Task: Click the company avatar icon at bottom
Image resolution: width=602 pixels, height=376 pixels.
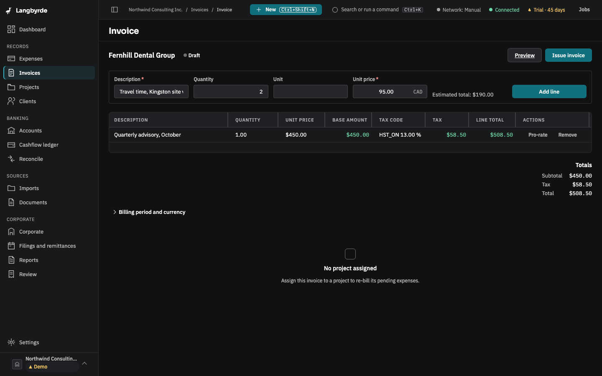Action: click(x=17, y=364)
